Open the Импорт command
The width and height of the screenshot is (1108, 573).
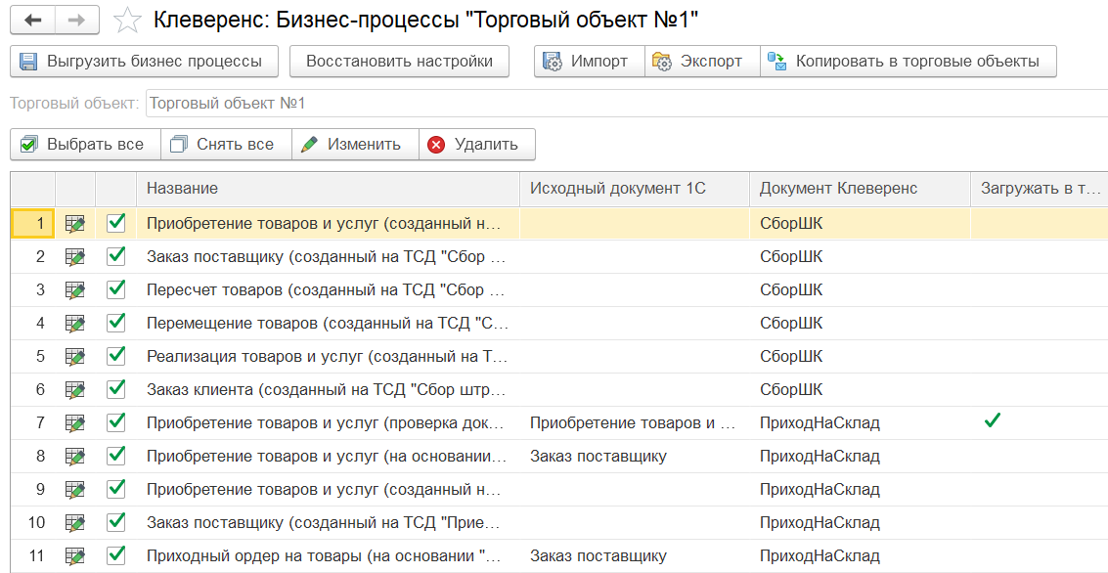[590, 61]
